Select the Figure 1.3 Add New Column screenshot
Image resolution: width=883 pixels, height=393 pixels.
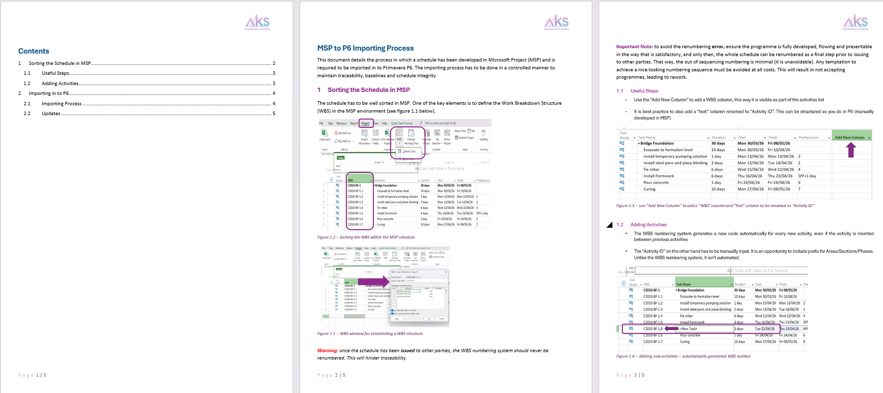pos(744,165)
